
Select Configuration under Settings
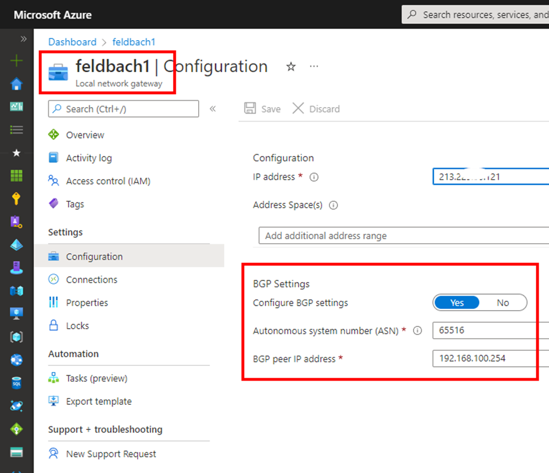point(129,257)
